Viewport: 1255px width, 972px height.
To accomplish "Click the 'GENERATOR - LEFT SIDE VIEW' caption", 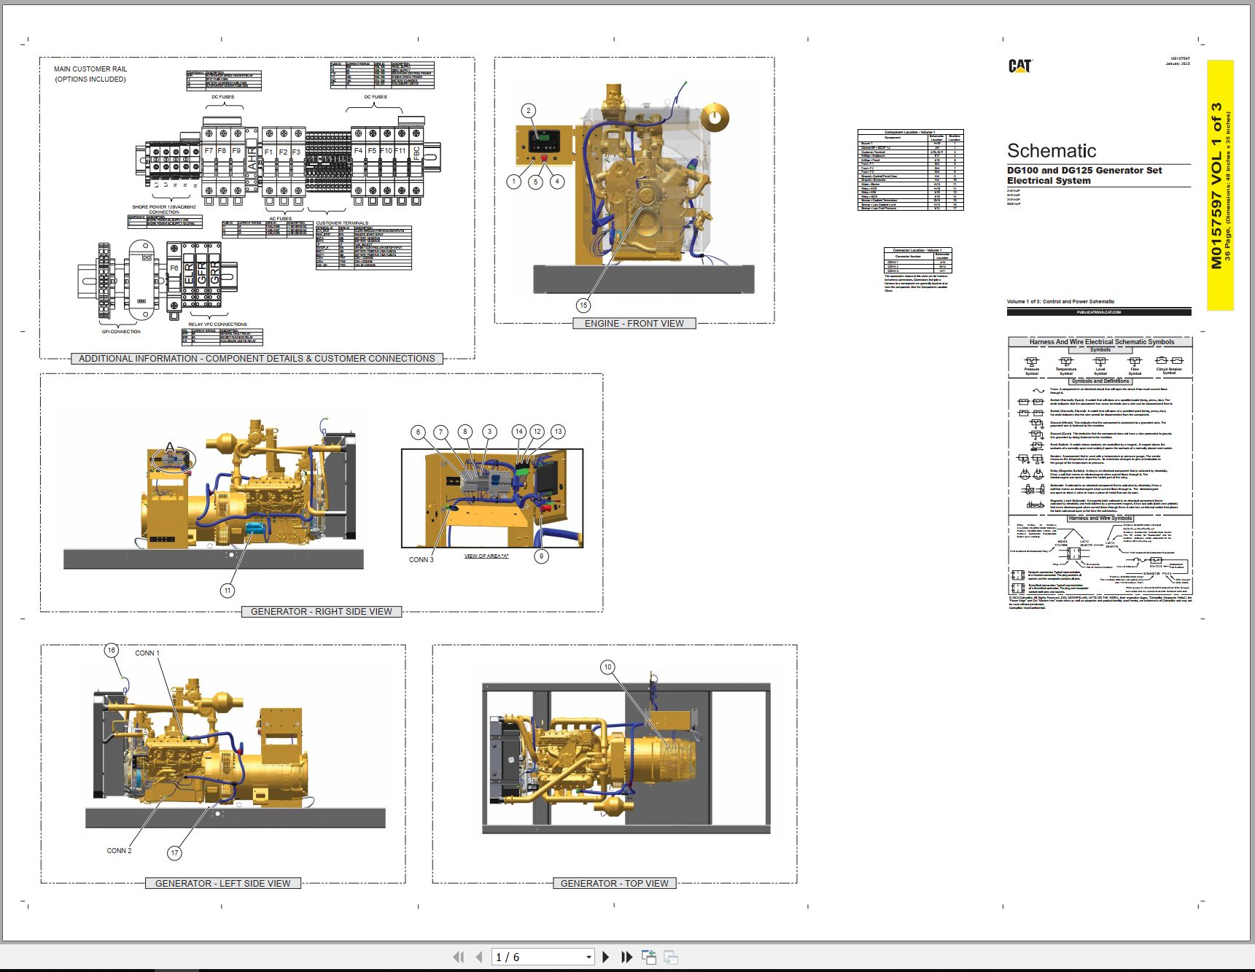I will [222, 883].
